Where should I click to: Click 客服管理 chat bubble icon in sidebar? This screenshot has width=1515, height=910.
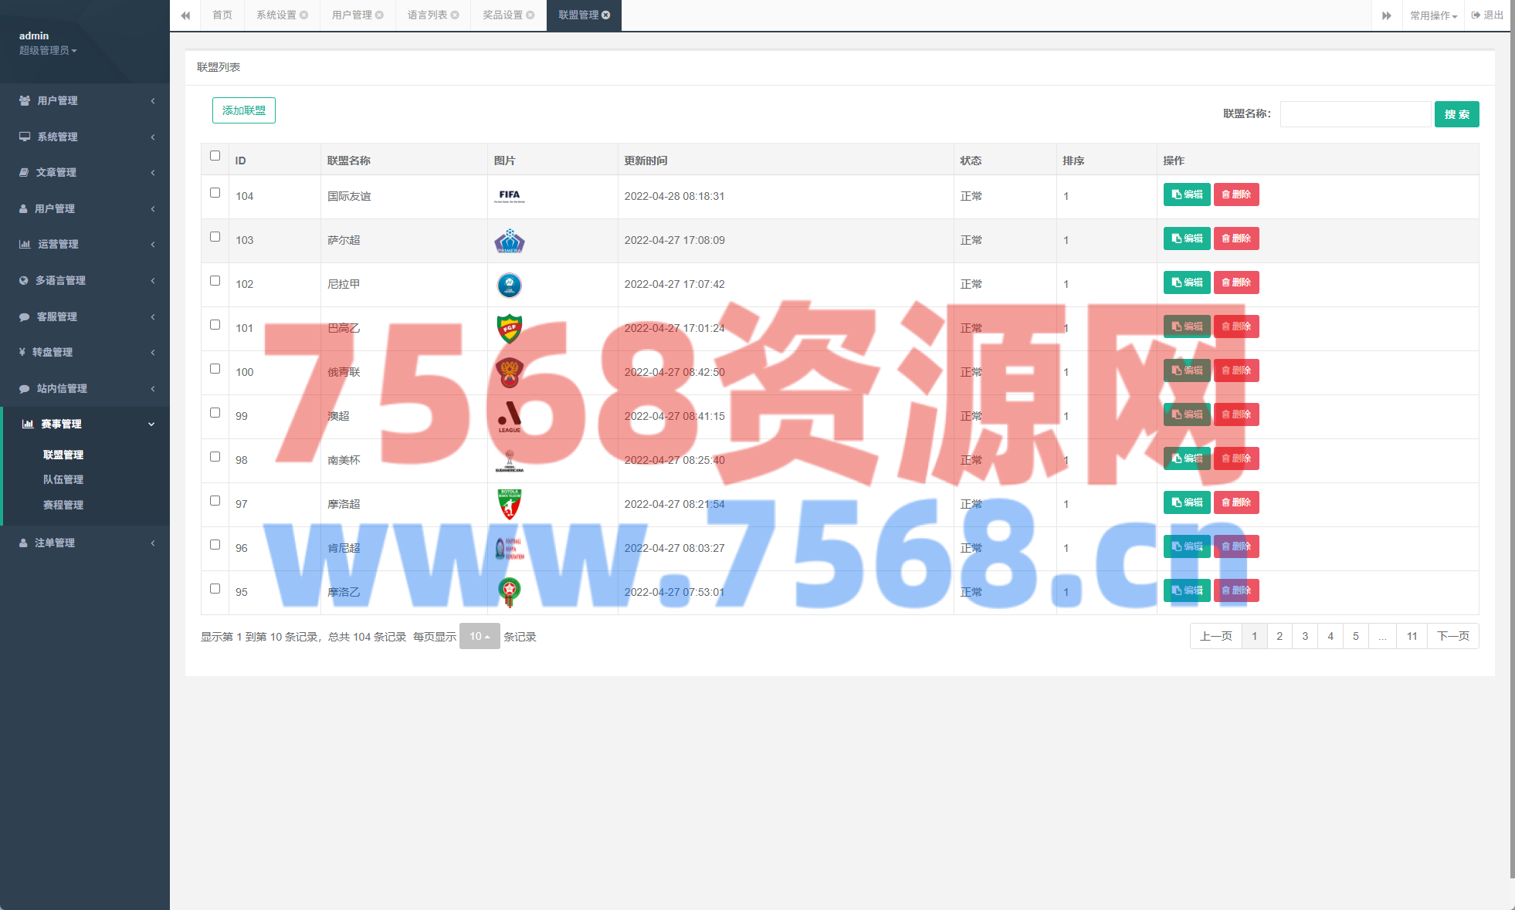tap(24, 316)
